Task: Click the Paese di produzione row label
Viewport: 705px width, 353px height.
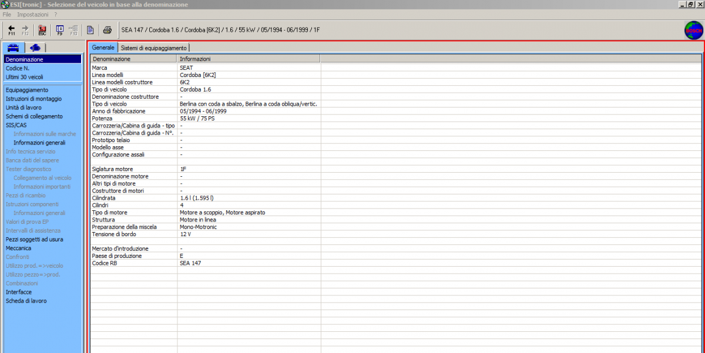Action: pos(117,256)
